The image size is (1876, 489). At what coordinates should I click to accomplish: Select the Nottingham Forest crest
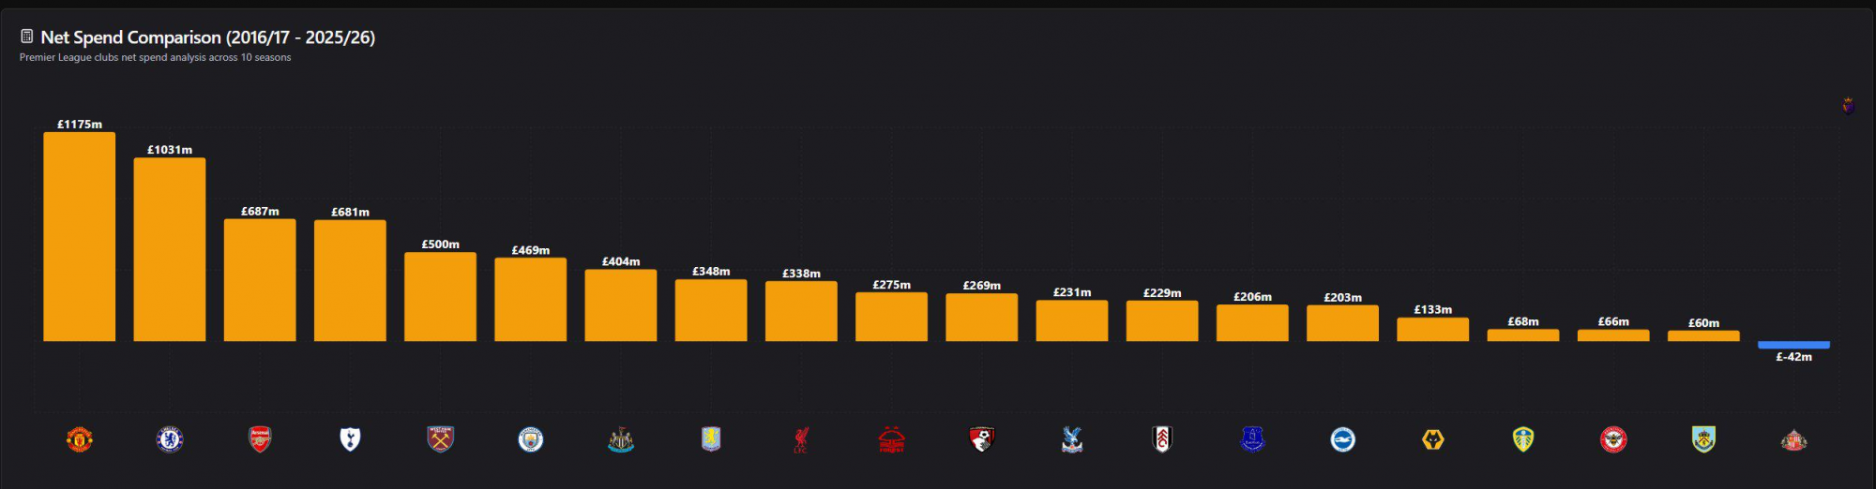(x=891, y=439)
